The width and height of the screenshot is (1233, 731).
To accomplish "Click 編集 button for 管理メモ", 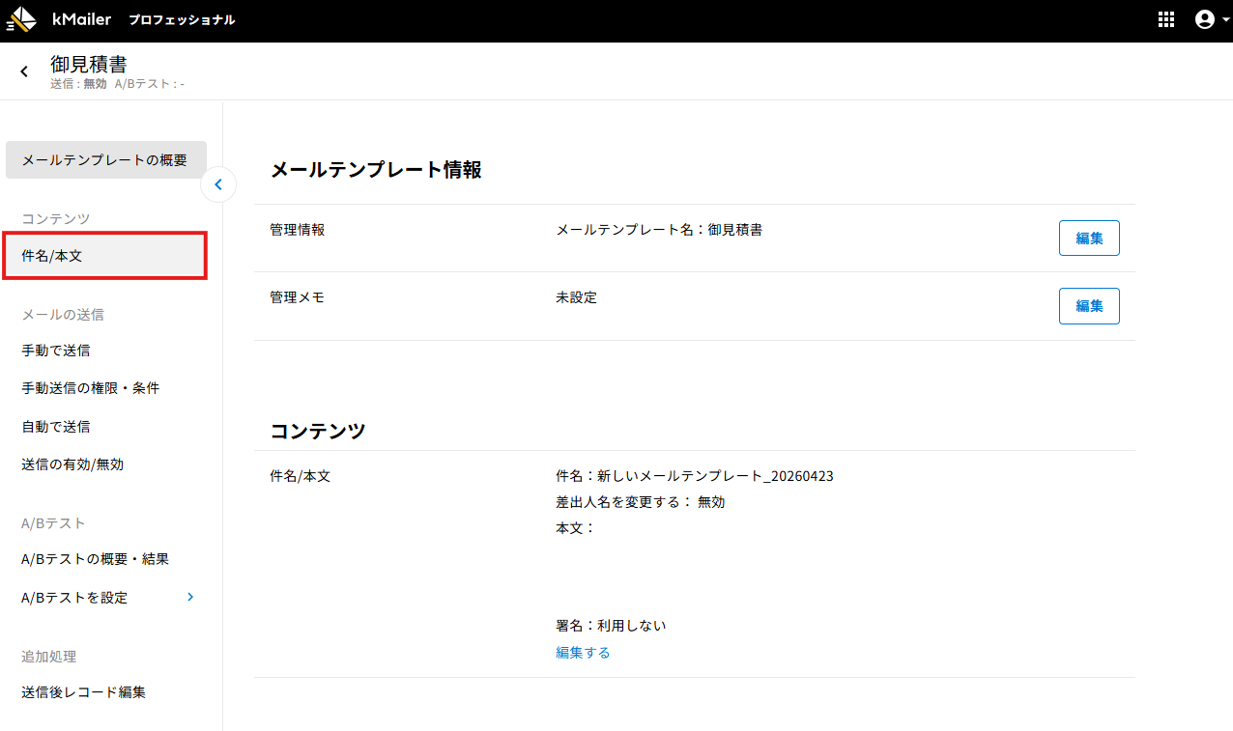I will click(1089, 305).
